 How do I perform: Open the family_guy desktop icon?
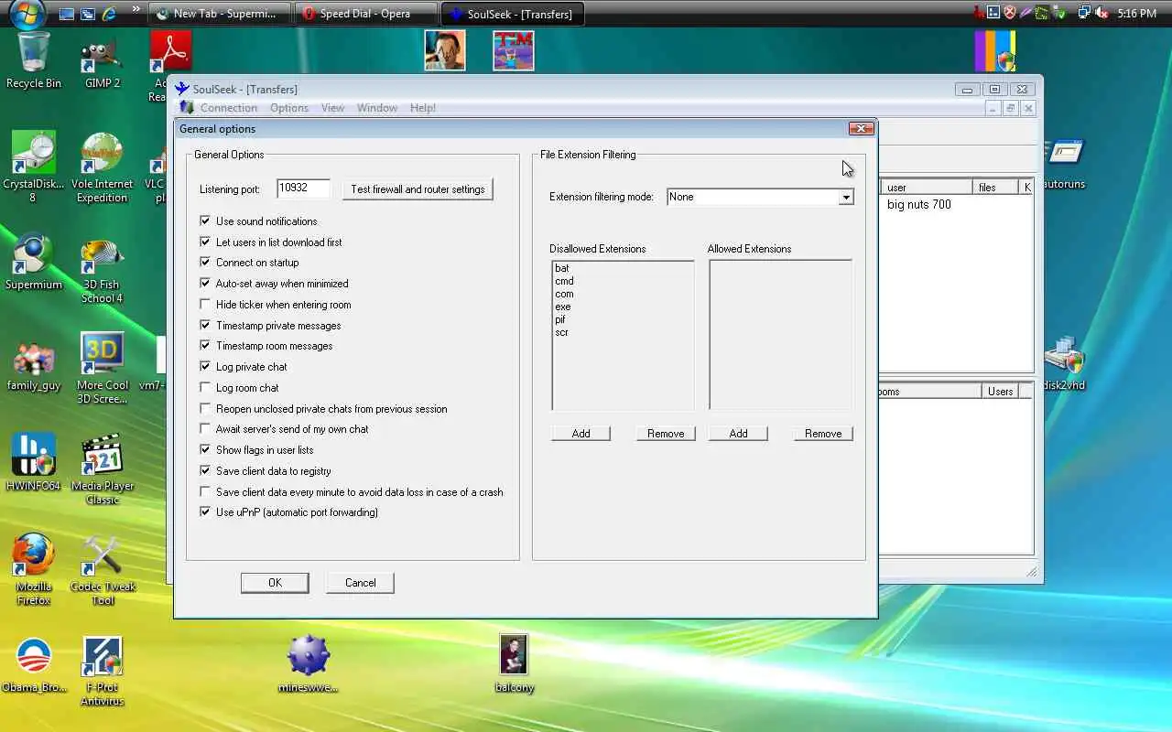(x=34, y=366)
